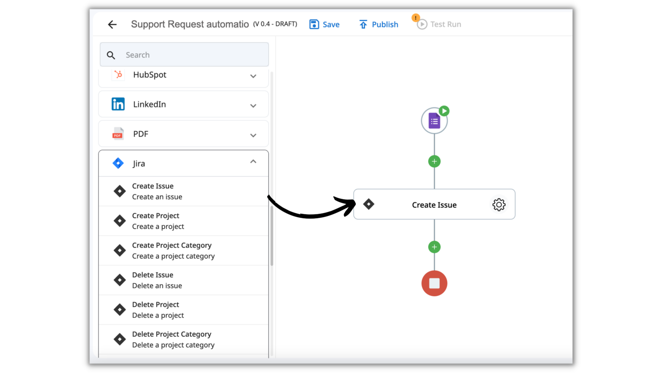Click the Publish button

(x=378, y=24)
